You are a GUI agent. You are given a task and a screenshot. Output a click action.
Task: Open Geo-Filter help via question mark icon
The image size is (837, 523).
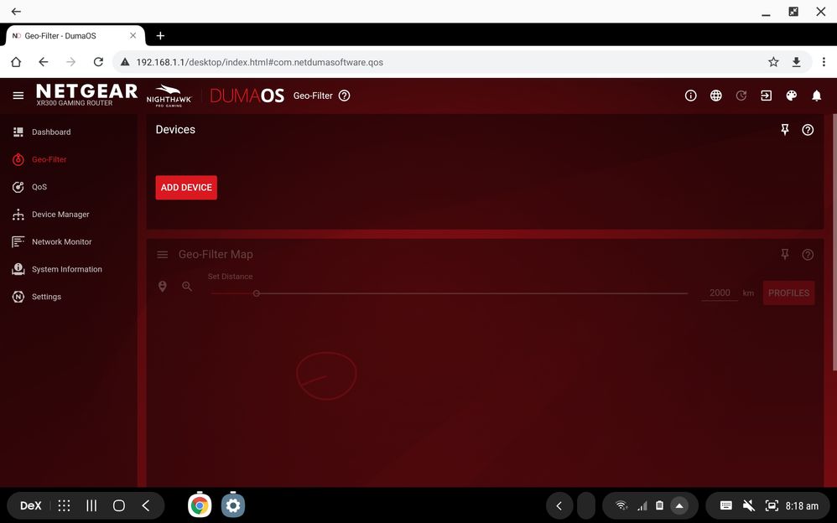pos(345,96)
